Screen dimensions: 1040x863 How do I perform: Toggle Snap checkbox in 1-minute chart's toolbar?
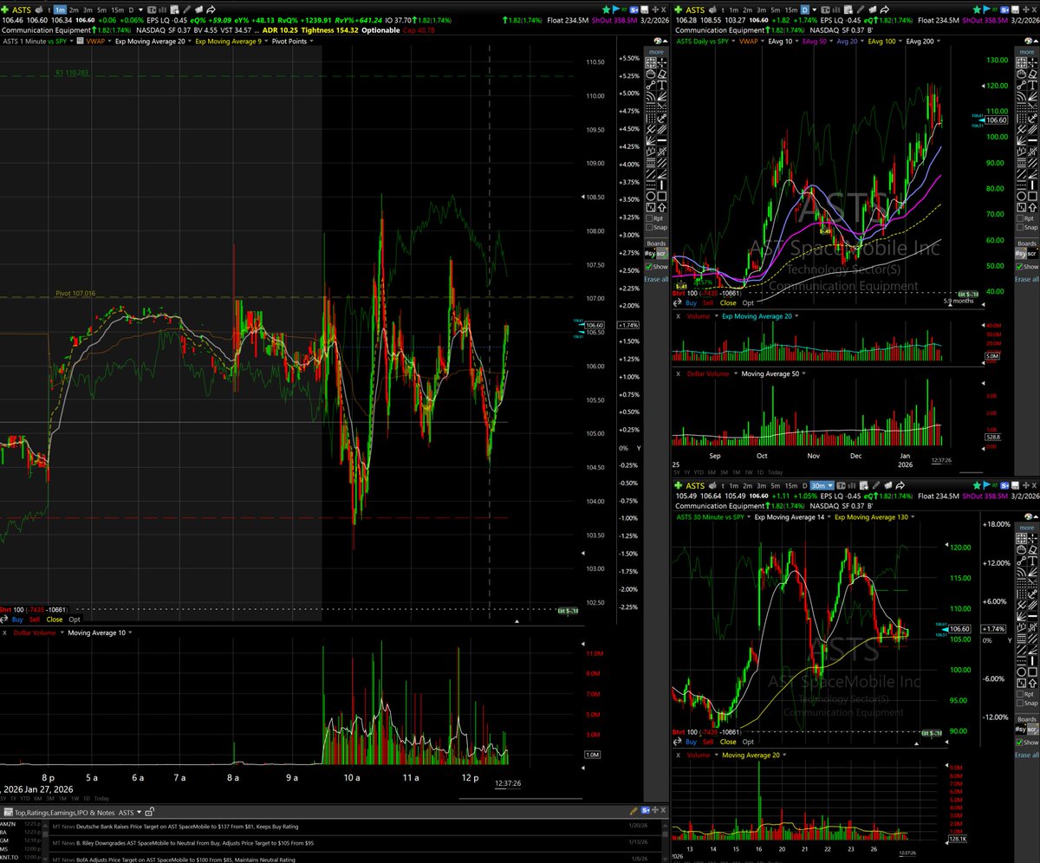650,227
